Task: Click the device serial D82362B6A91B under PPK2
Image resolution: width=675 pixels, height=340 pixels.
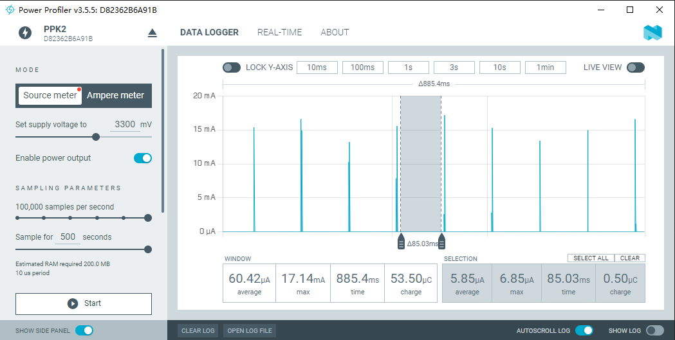Action: [68, 39]
